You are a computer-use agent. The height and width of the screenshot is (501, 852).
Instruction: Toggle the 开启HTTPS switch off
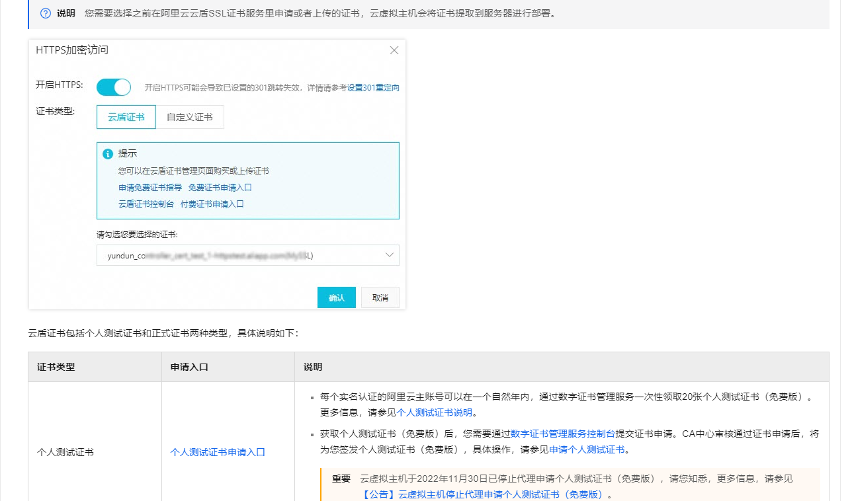click(114, 87)
